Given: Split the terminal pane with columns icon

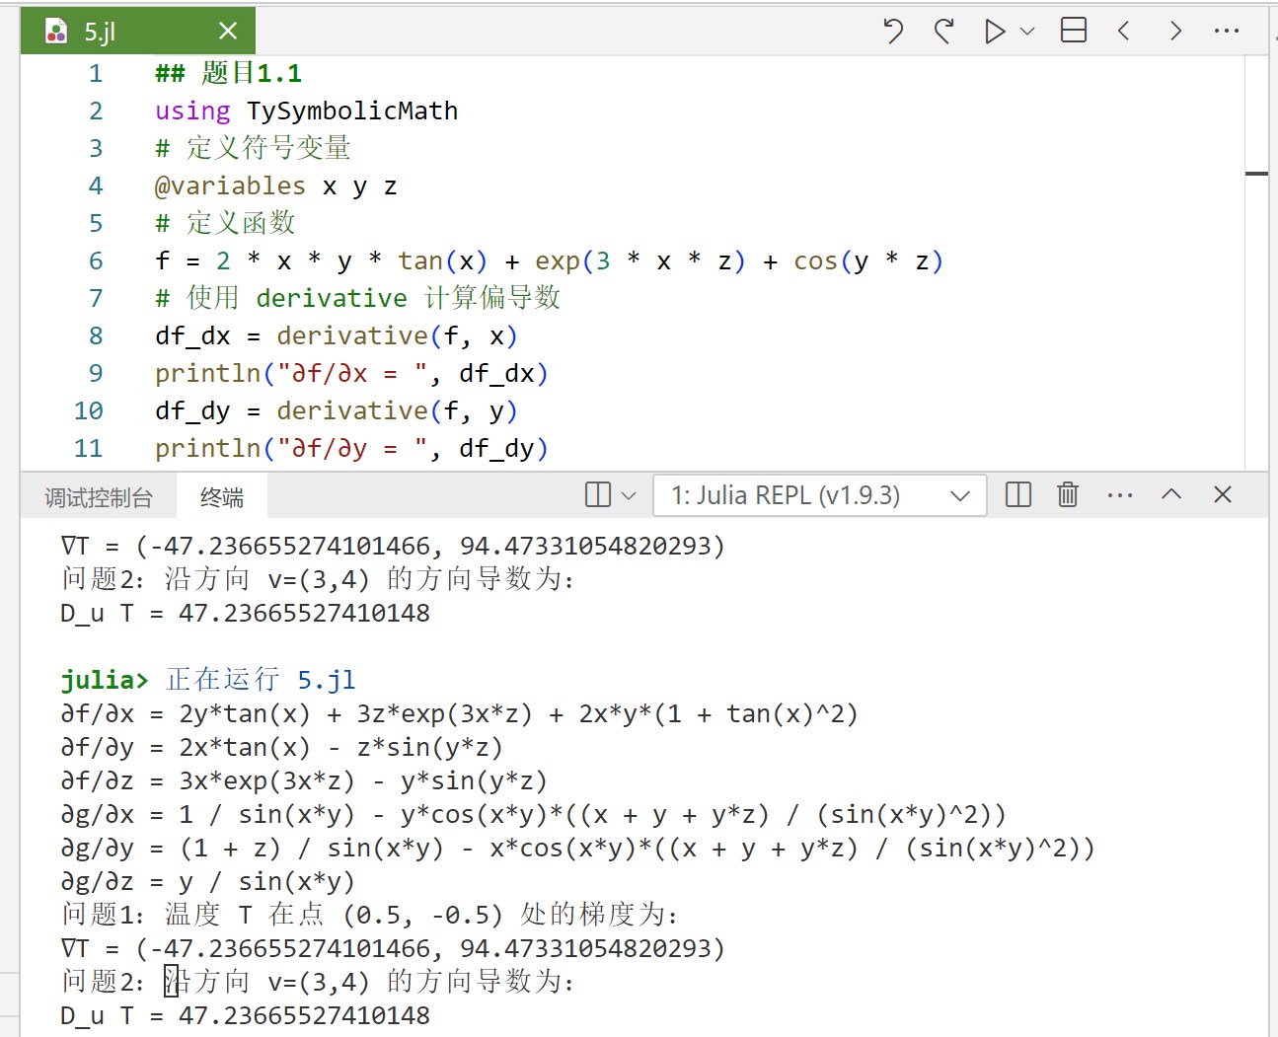Looking at the screenshot, I should click(x=1018, y=494).
